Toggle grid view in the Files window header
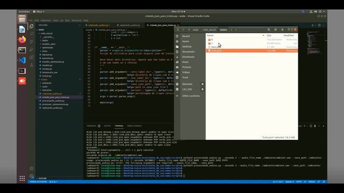This screenshot has height=193, width=344. coord(275,30)
